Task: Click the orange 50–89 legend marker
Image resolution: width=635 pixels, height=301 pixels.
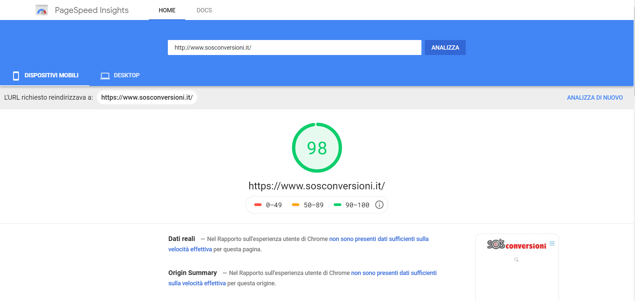Action: click(296, 205)
